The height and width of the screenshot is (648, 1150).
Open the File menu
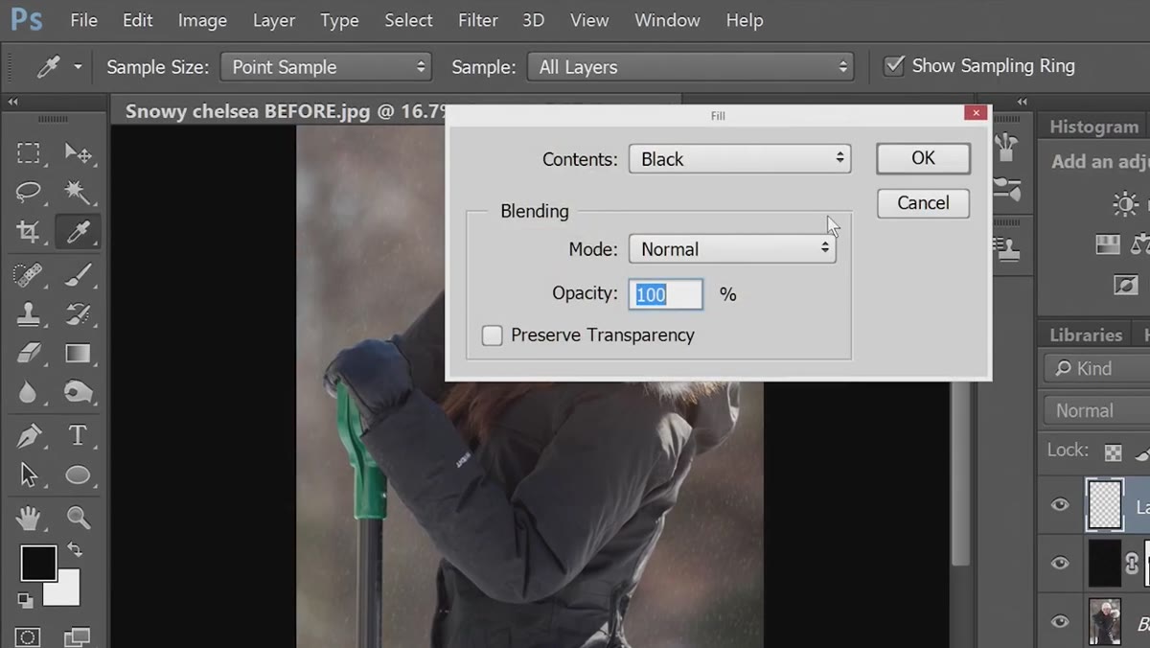pos(83,20)
